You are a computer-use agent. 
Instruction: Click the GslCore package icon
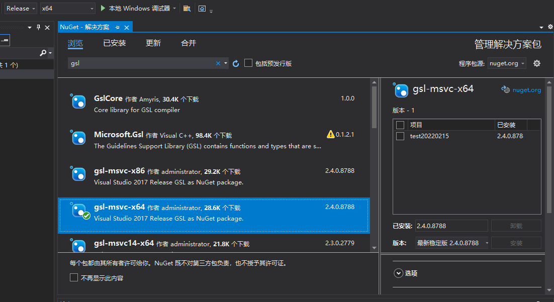coord(78,102)
